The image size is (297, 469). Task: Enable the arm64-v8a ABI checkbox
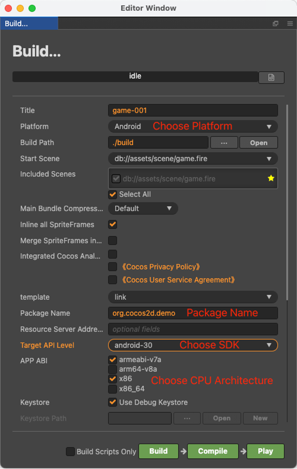[x=112, y=369]
